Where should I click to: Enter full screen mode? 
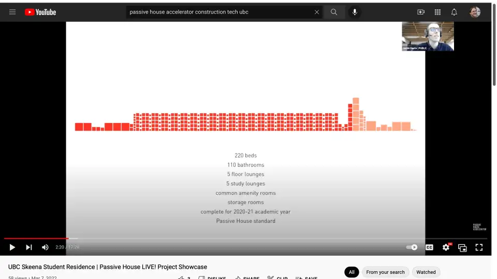pyautogui.click(x=479, y=247)
